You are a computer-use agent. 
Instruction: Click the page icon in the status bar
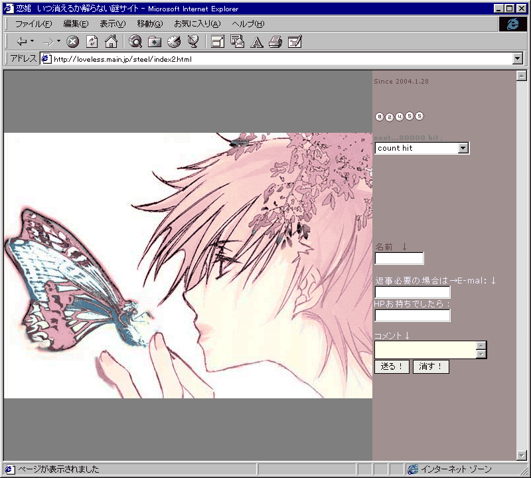[x=9, y=469]
